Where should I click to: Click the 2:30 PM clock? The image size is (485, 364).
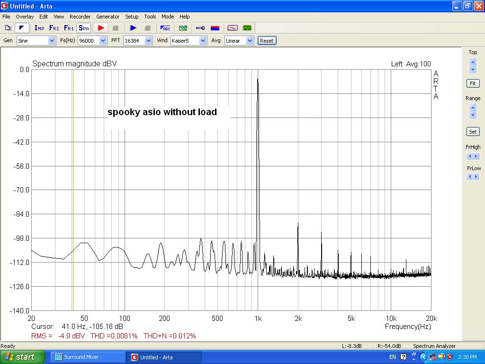(467, 357)
